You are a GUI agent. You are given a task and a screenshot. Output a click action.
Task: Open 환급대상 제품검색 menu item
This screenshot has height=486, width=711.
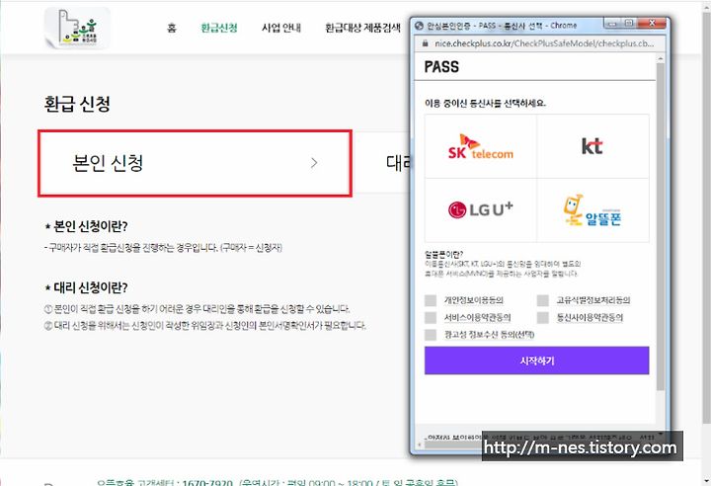click(x=362, y=28)
